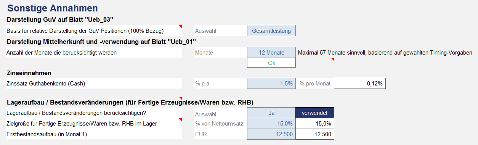Select the dark verwendet status cell

[x=315, y=113]
